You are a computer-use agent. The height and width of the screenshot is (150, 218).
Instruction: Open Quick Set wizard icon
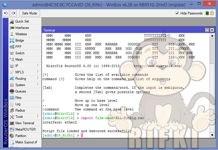12,21
